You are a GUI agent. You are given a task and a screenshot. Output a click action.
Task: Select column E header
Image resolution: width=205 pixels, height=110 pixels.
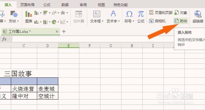click(x=69, y=46)
